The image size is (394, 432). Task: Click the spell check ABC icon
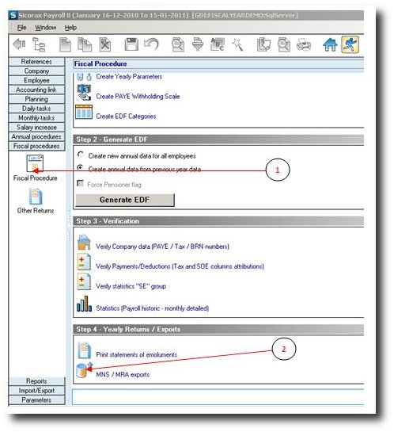click(218, 44)
